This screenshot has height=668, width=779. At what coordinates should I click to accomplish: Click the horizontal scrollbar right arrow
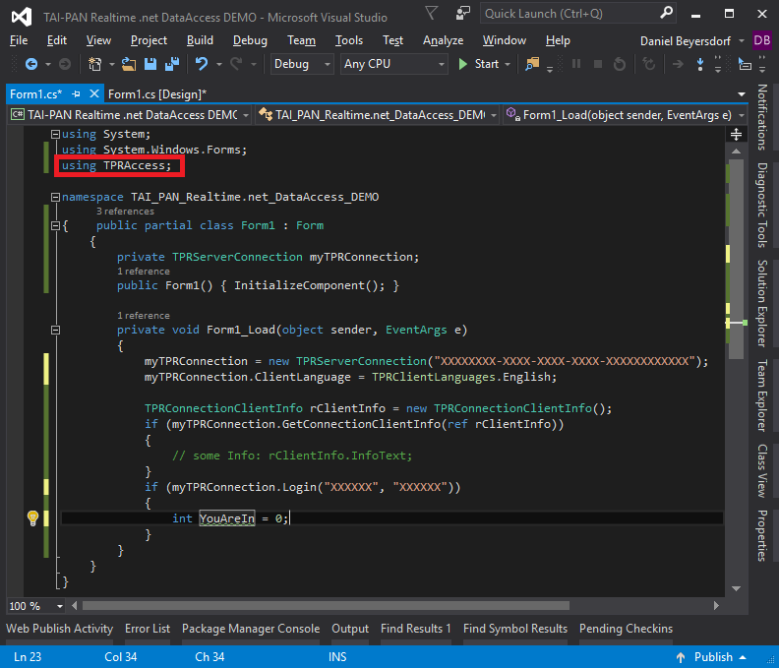point(716,606)
